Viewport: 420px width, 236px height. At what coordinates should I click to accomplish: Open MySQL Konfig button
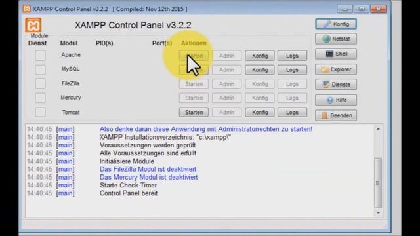coord(260,70)
